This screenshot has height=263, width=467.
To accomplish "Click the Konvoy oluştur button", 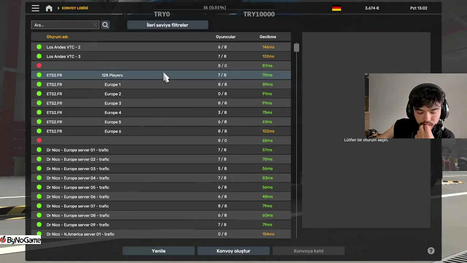I will [x=233, y=251].
